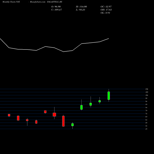Click the white moving average line
Viewport: 154px width, 154px height.
(x=54, y=48)
